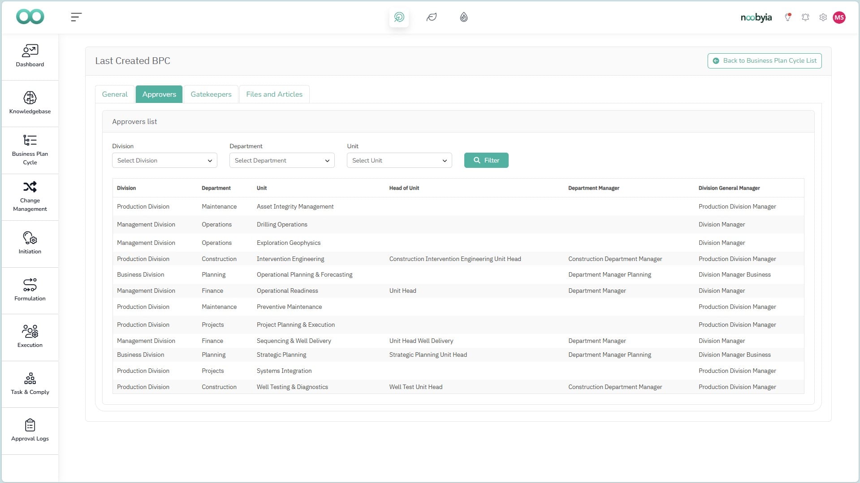
Task: Select Sequencing & Well Delivery cell
Action: click(x=294, y=341)
